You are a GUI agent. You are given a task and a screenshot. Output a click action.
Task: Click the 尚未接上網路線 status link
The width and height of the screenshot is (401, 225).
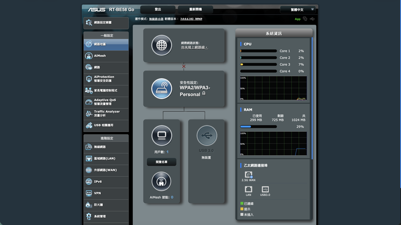tap(194, 48)
